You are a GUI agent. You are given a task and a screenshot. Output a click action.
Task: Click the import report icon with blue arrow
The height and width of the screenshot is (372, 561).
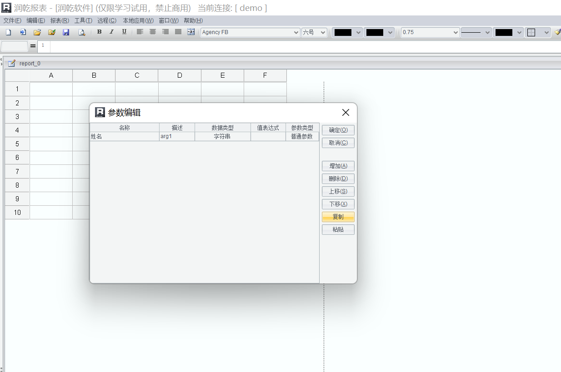click(23, 32)
